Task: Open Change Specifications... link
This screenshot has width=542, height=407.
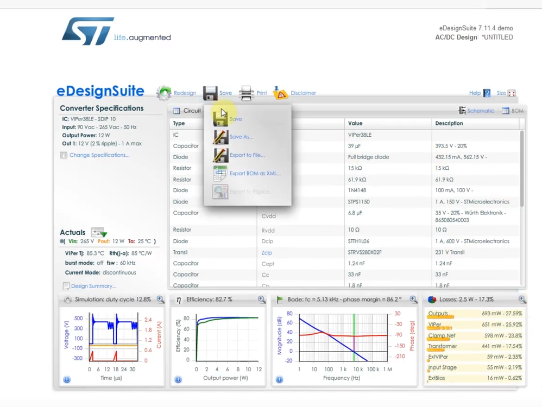Action: (99, 155)
